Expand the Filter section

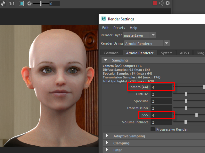(x=107, y=150)
